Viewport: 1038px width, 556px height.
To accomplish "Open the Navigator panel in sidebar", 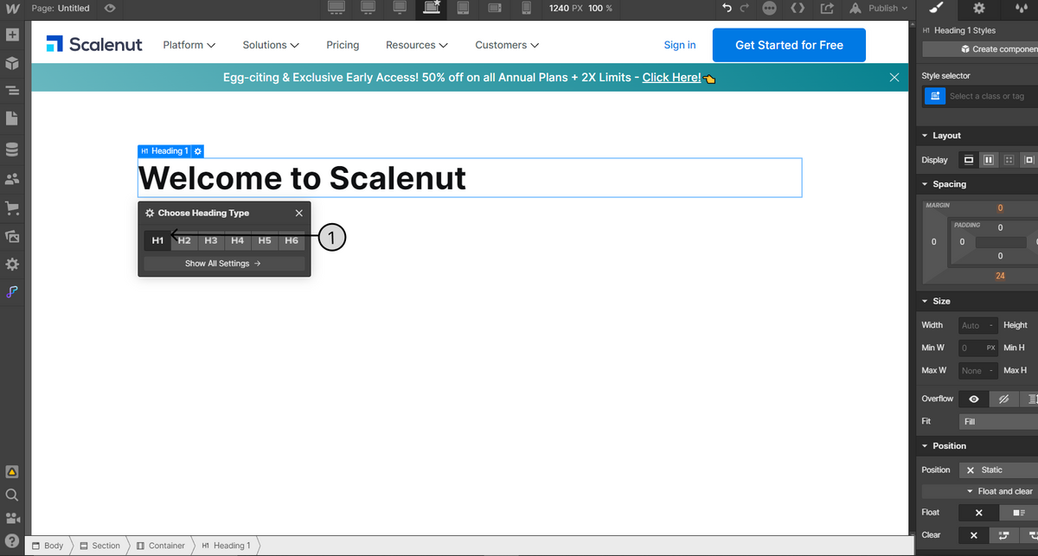I will pyautogui.click(x=12, y=90).
